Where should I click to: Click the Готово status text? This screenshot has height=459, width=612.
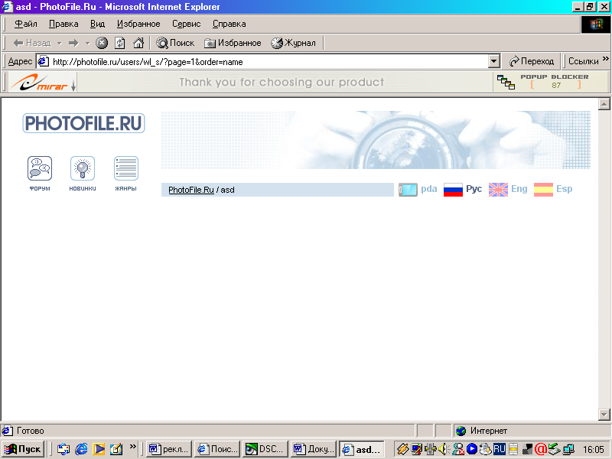[x=31, y=431]
